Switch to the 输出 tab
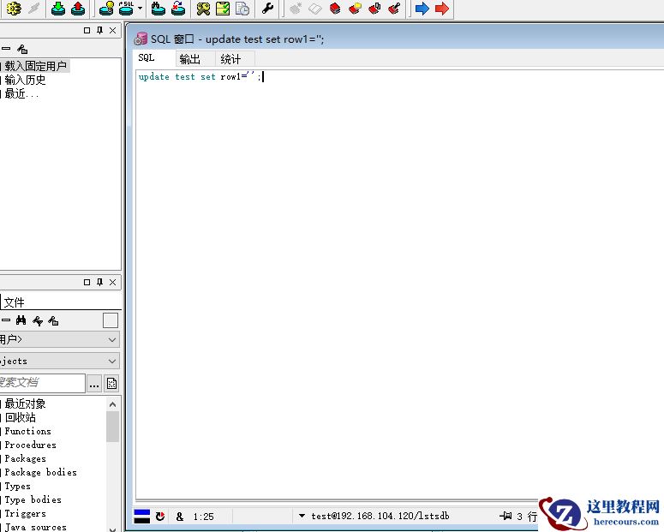 [x=189, y=59]
